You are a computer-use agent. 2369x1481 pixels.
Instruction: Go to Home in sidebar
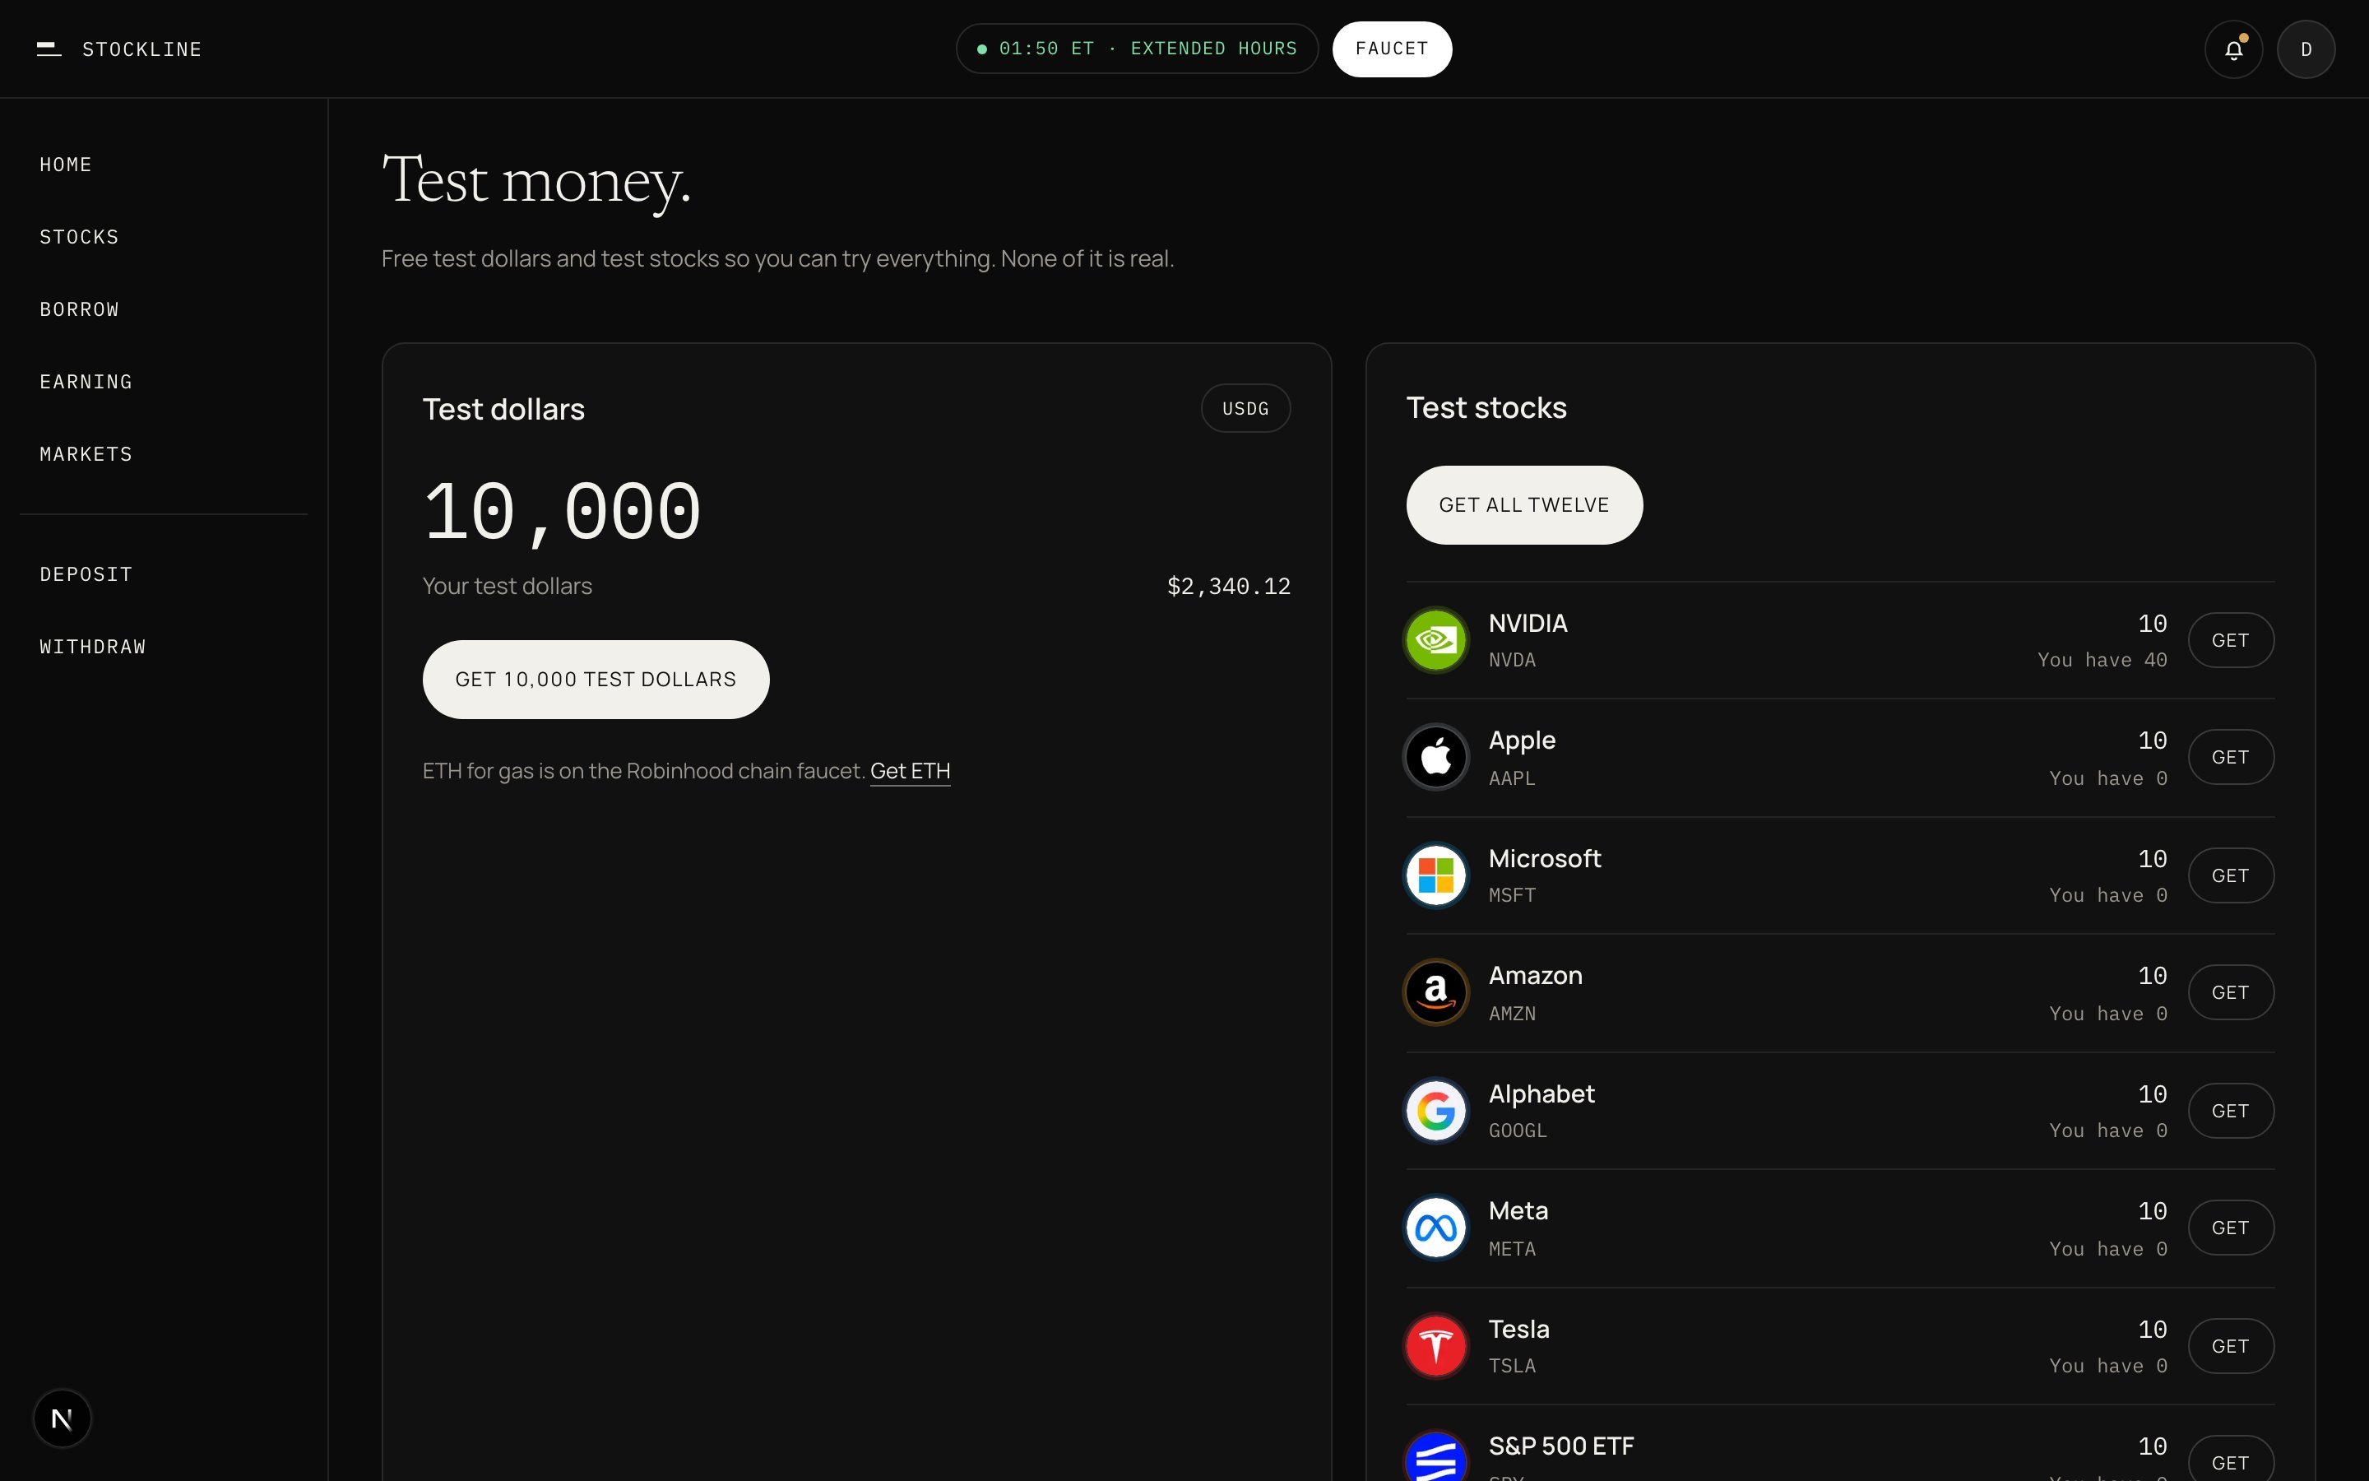click(x=66, y=165)
